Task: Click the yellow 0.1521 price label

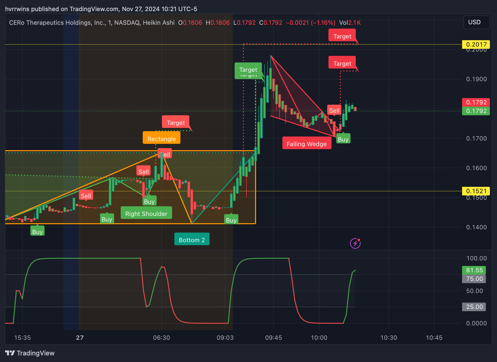Action: (x=476, y=191)
